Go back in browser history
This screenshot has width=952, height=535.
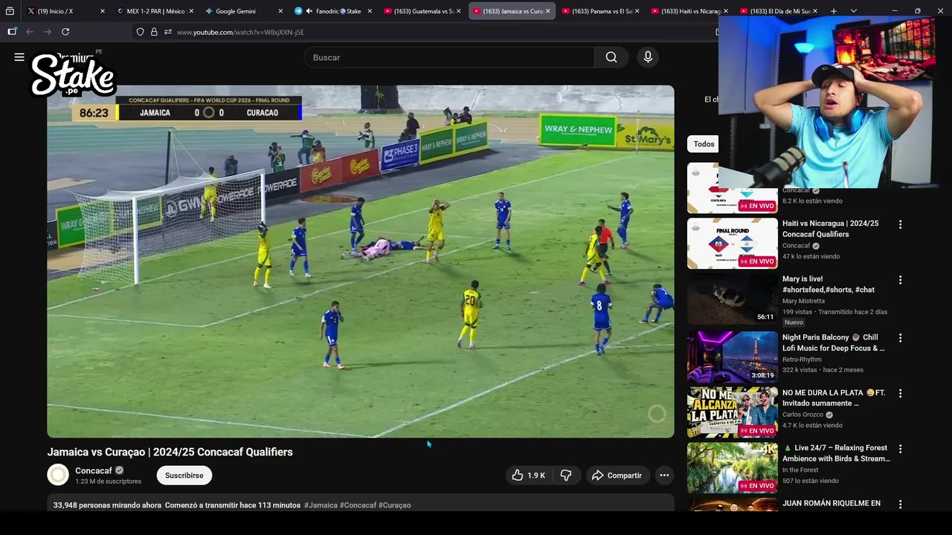click(x=30, y=32)
